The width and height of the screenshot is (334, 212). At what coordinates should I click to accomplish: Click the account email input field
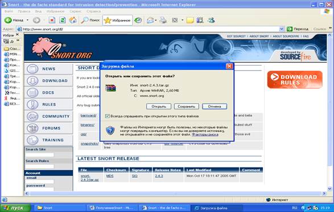(x=40, y=181)
